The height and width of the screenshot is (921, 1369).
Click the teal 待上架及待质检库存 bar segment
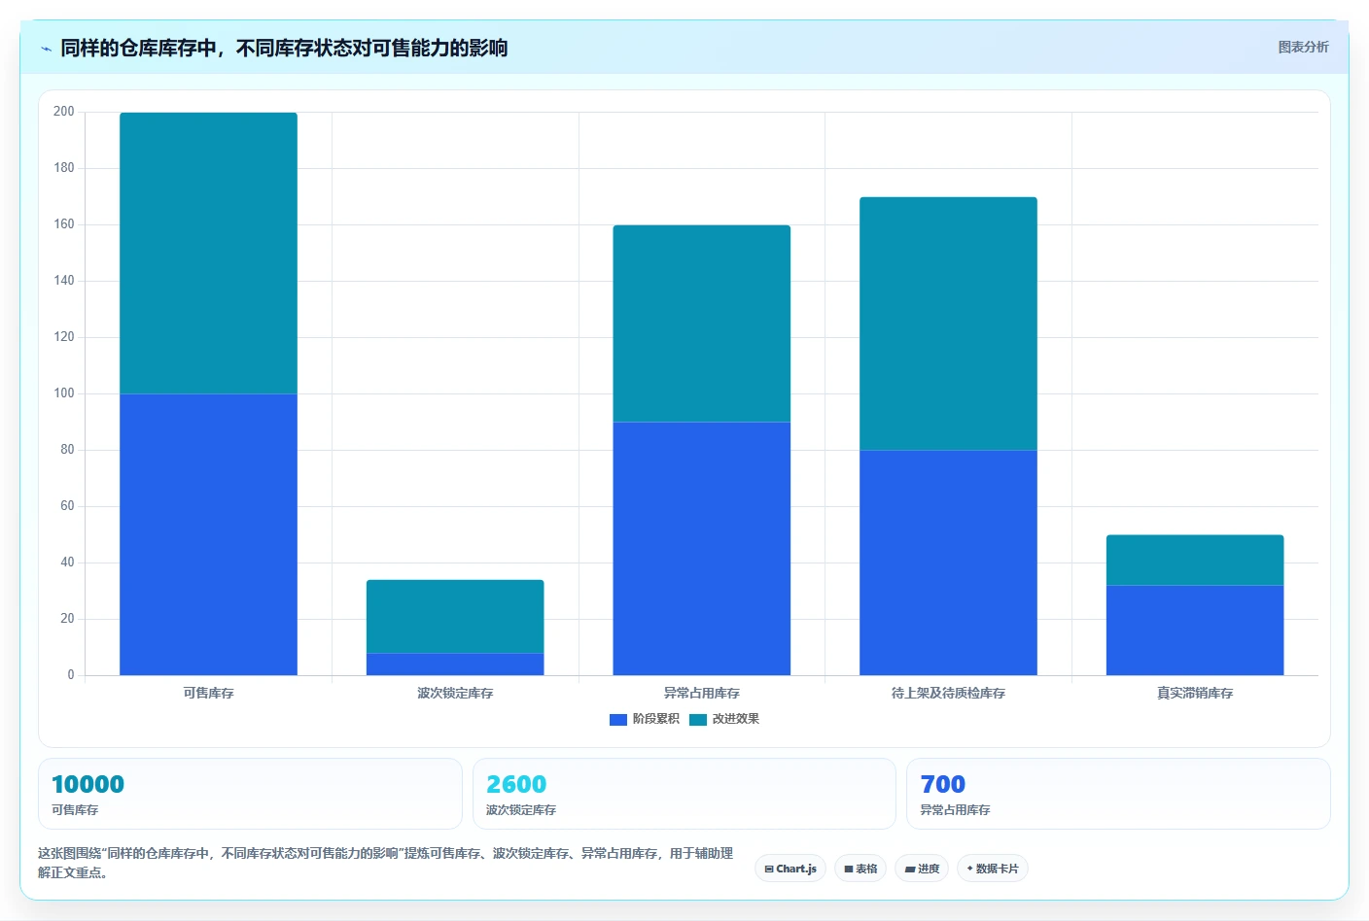(x=948, y=324)
